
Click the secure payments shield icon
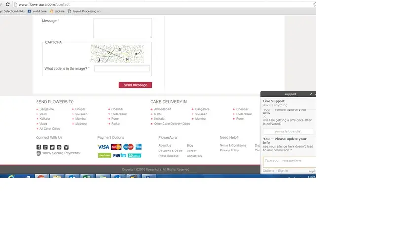38,153
